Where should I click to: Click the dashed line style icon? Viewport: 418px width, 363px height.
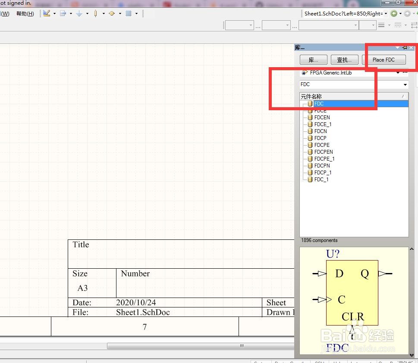(398, 25)
